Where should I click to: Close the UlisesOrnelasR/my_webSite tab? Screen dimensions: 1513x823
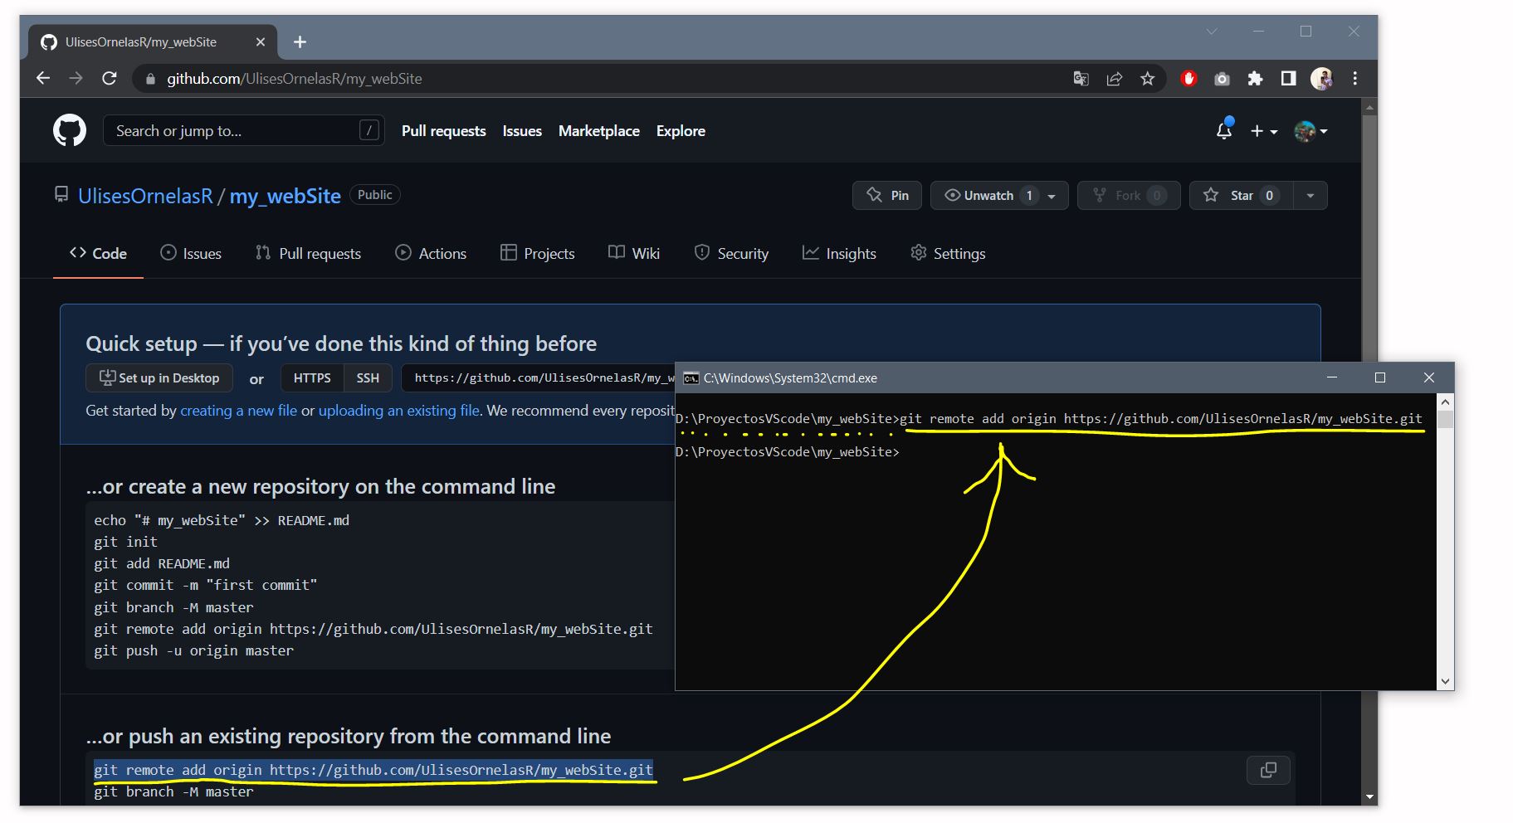tap(261, 41)
